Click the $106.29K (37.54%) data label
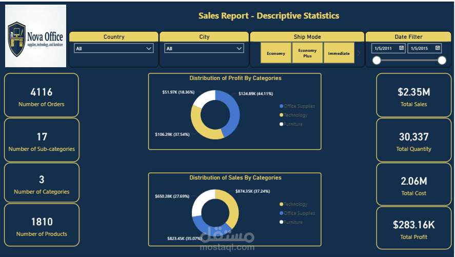The height and width of the screenshot is (257, 455). (x=172, y=134)
